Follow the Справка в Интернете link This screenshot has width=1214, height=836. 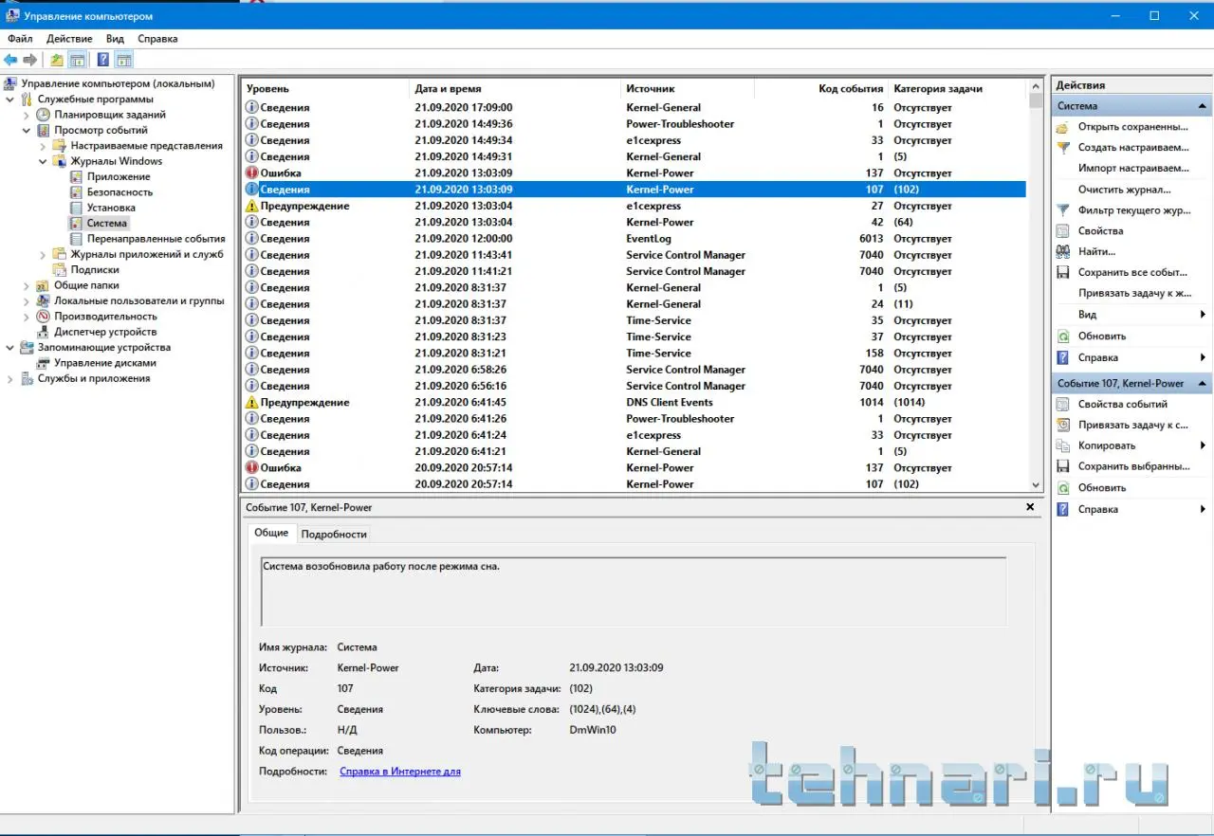click(x=400, y=772)
